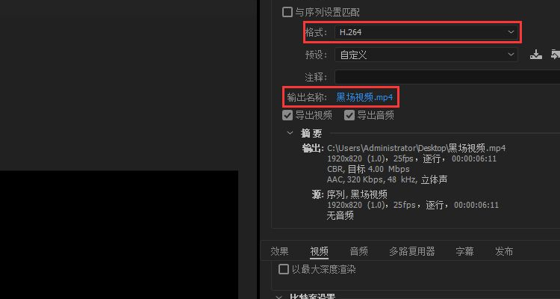Switch to the 视频 tab
This screenshot has width=560, height=299.
[319, 251]
